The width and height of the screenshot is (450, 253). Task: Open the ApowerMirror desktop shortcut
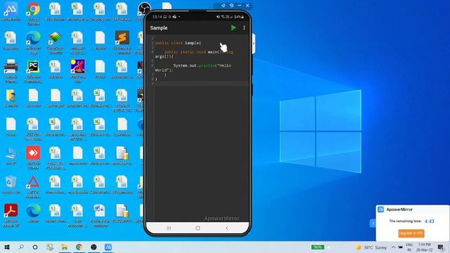tap(11, 12)
